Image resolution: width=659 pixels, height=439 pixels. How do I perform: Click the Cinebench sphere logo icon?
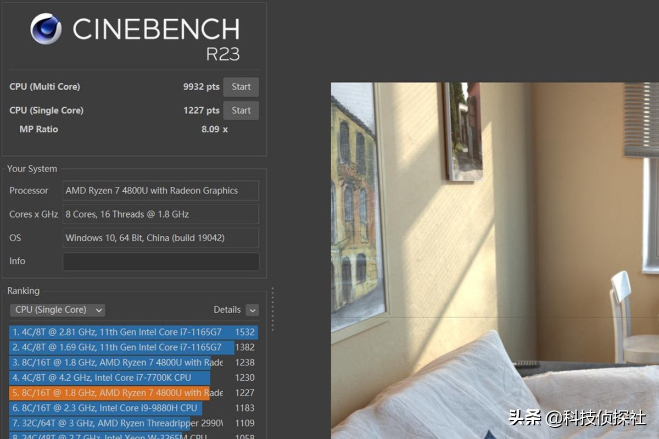click(46, 29)
